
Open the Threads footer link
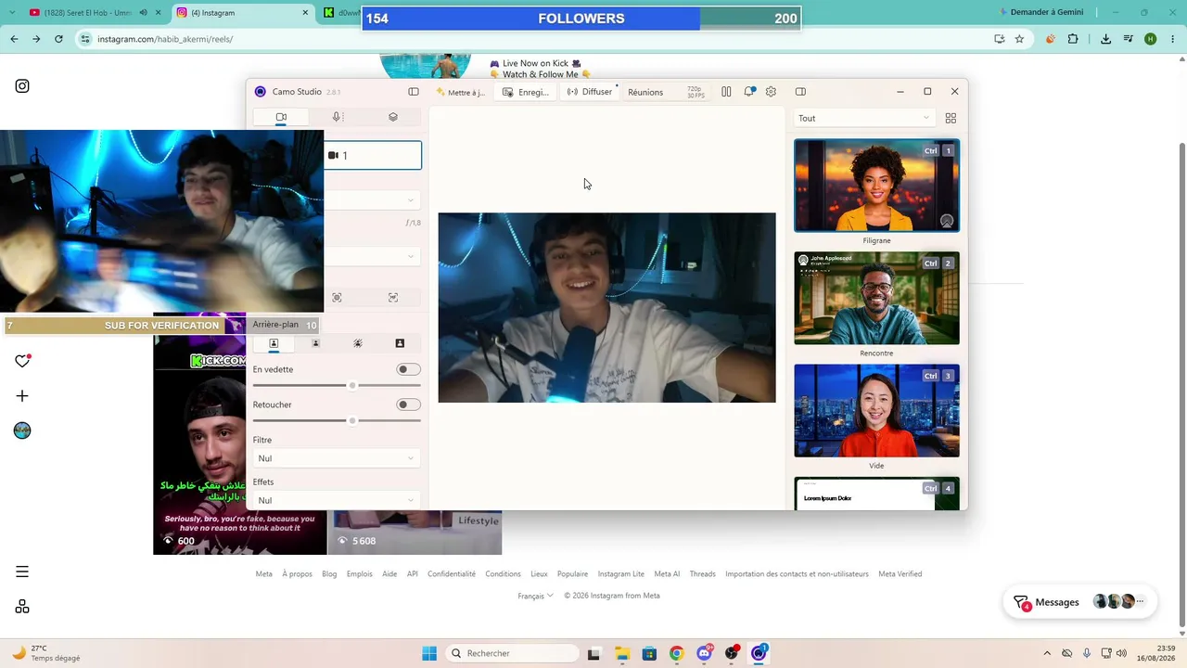point(702,574)
